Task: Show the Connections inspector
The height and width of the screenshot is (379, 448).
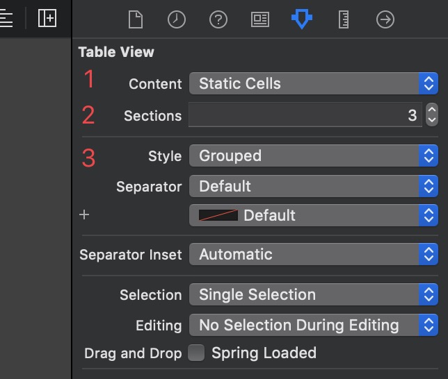Action: click(385, 19)
